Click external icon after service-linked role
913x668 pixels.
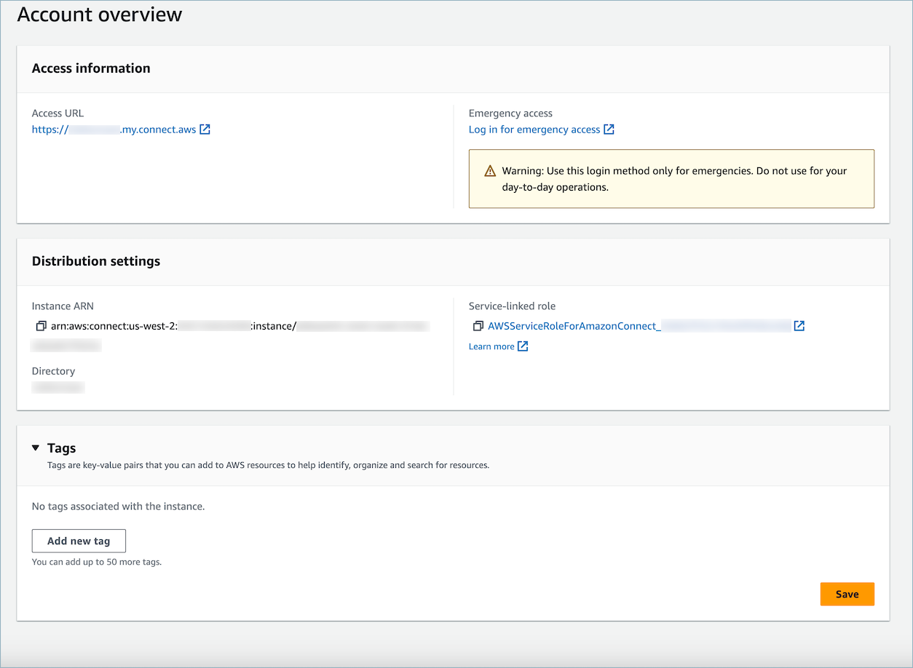coord(799,326)
